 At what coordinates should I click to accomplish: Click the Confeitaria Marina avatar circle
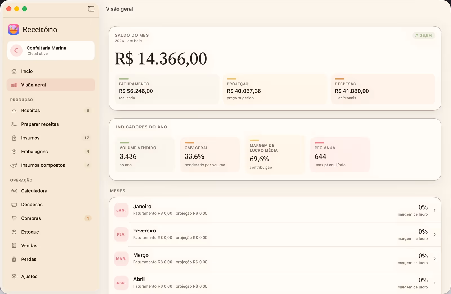(x=16, y=51)
